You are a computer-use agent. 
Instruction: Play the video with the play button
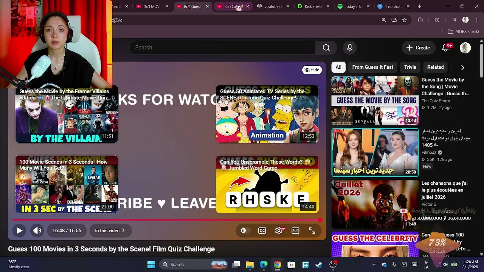coord(19,230)
